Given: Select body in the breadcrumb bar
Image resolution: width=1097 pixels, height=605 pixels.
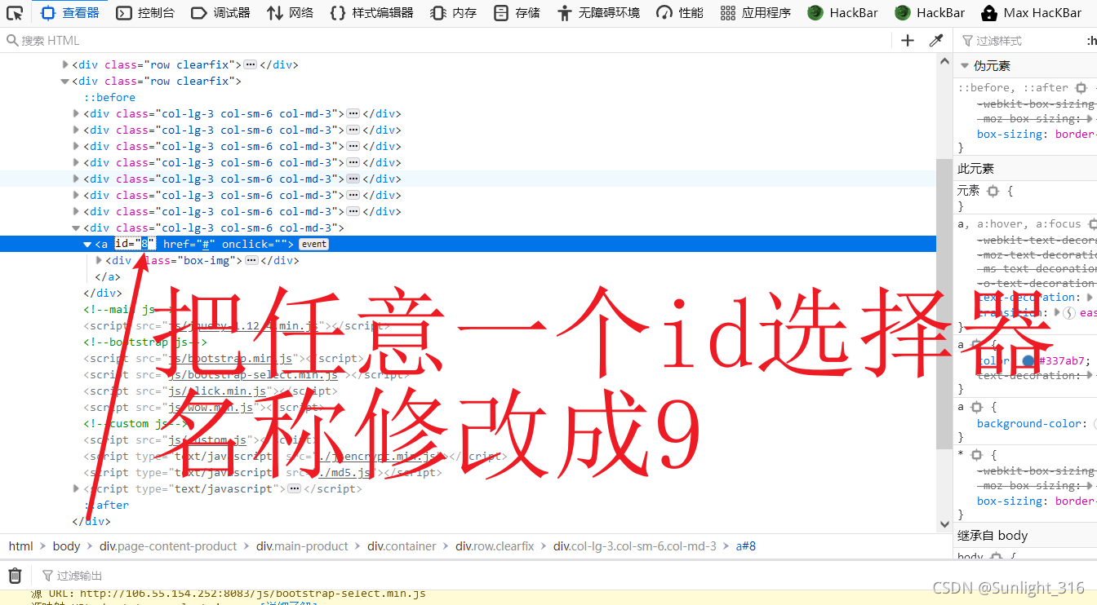Looking at the screenshot, I should 66,546.
